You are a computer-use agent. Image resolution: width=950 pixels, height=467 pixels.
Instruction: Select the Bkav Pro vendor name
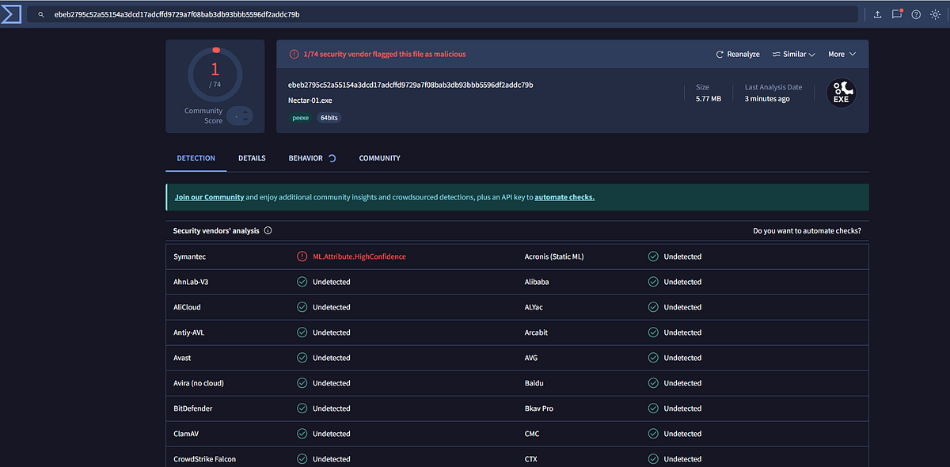click(x=539, y=408)
